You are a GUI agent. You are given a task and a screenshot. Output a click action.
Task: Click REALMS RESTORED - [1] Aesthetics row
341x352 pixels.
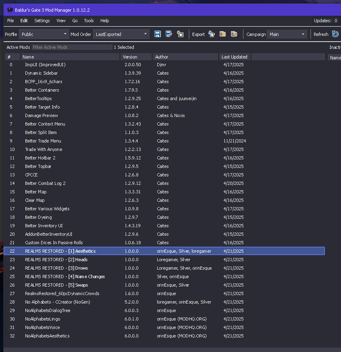click(x=164, y=251)
